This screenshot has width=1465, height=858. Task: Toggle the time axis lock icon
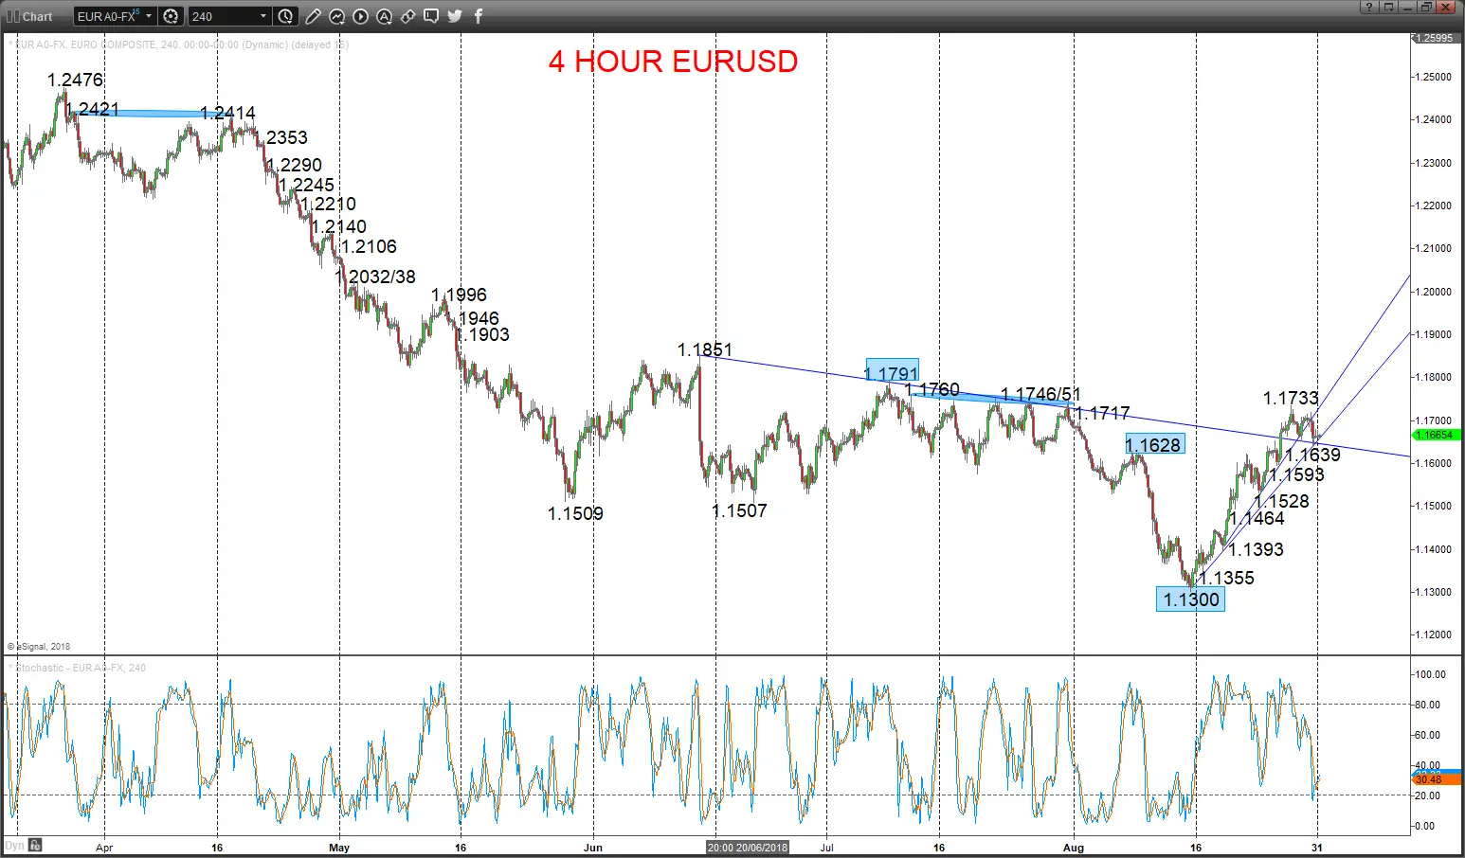pos(35,845)
